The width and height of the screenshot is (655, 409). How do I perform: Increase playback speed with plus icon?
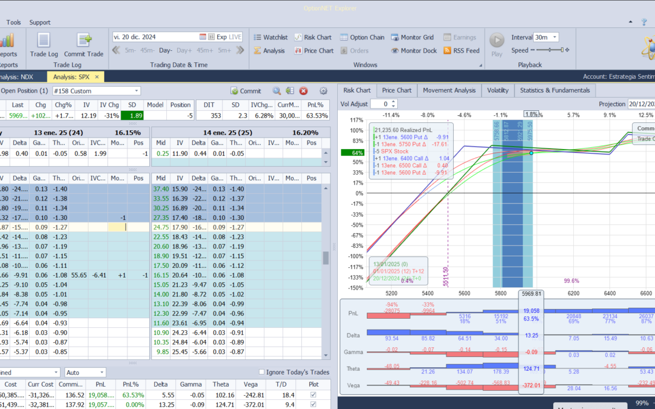coord(567,50)
